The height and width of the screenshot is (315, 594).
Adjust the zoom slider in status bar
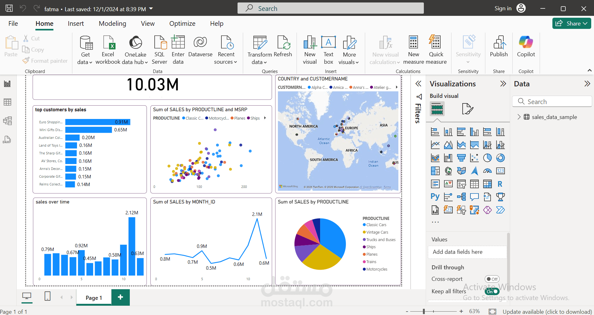424,311
